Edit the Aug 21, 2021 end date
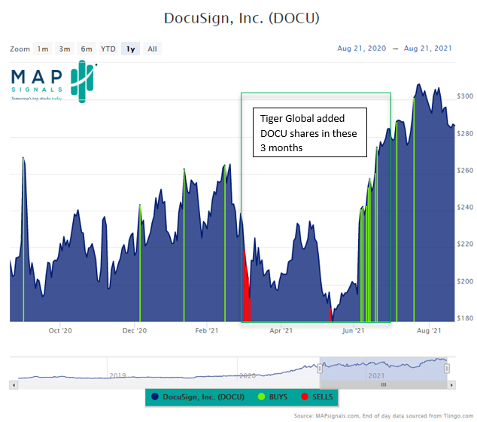477x422 pixels. pos(427,48)
